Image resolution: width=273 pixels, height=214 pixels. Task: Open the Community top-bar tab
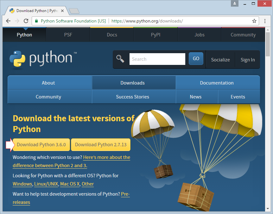tap(243, 35)
